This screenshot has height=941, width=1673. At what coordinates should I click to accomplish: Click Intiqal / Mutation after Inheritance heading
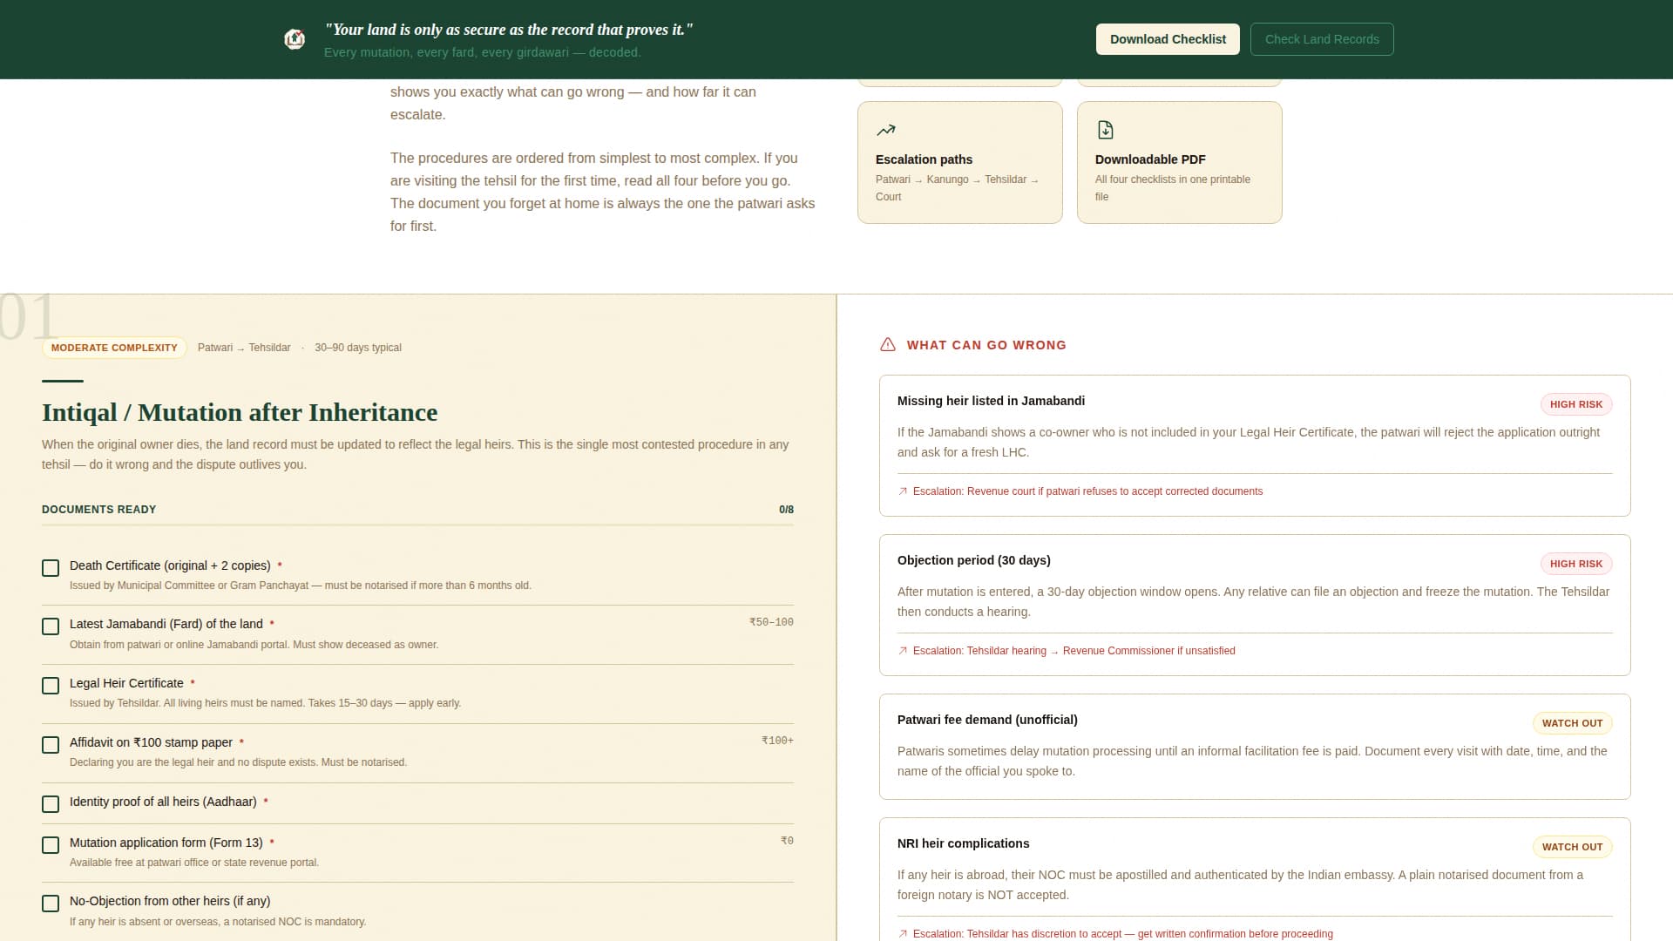click(240, 412)
